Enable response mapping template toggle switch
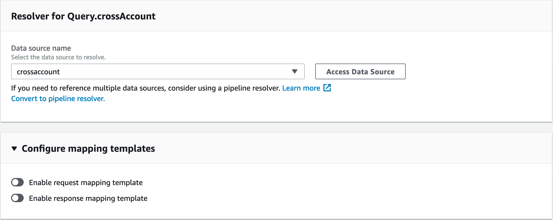Viewport: 553px width, 220px height. point(17,198)
